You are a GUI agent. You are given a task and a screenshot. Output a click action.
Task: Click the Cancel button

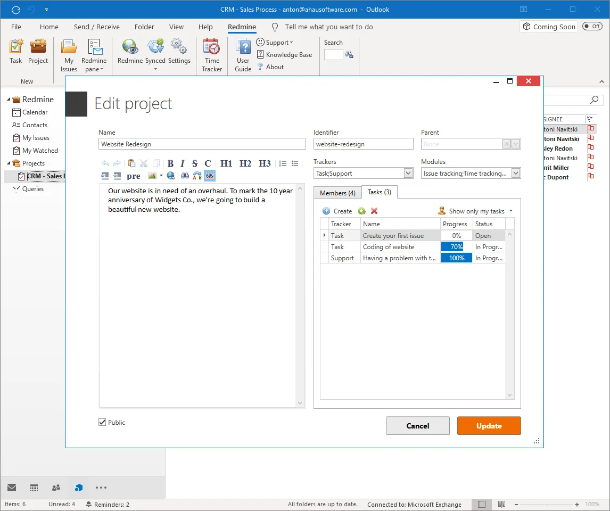[x=418, y=426]
